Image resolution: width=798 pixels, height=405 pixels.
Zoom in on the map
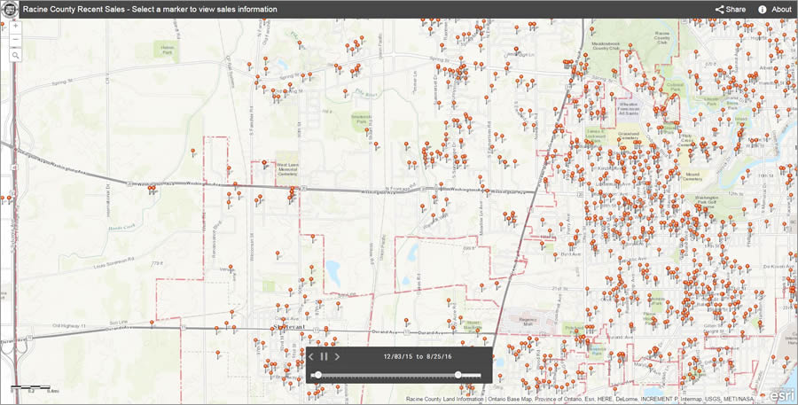pos(15,26)
